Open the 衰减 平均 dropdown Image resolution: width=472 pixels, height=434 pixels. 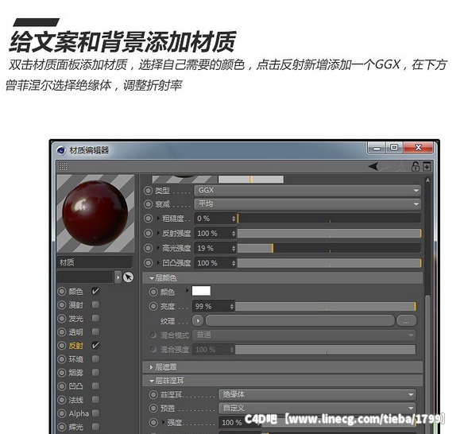pyautogui.click(x=308, y=204)
